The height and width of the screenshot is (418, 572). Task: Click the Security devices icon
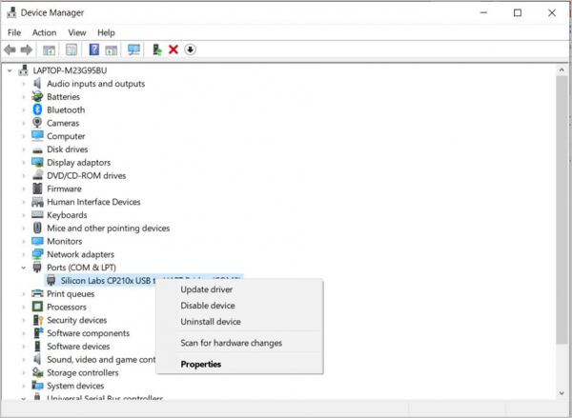(x=38, y=320)
